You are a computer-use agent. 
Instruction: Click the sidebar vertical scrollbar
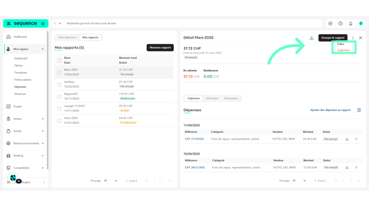(x=48, y=100)
